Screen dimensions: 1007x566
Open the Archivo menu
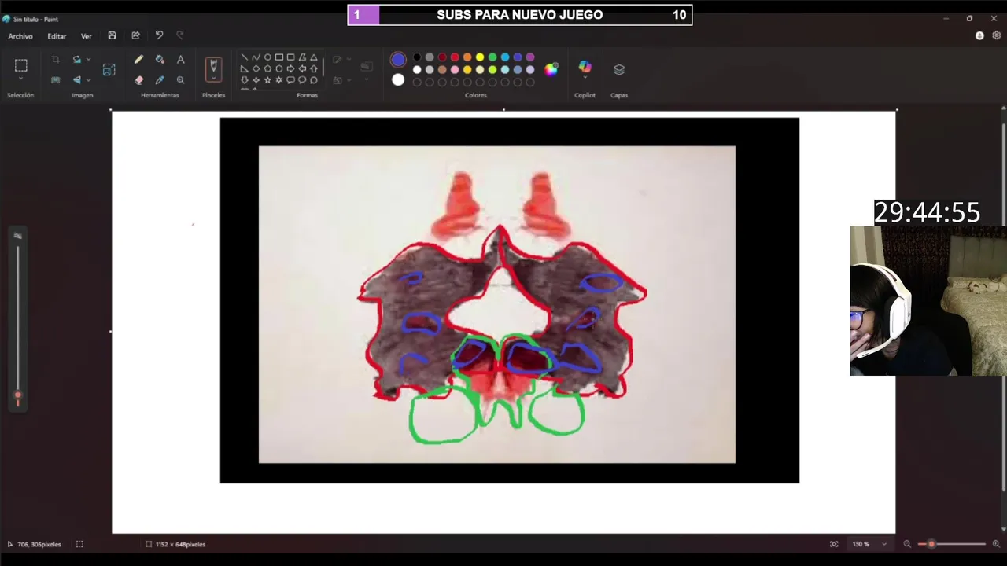(x=20, y=36)
